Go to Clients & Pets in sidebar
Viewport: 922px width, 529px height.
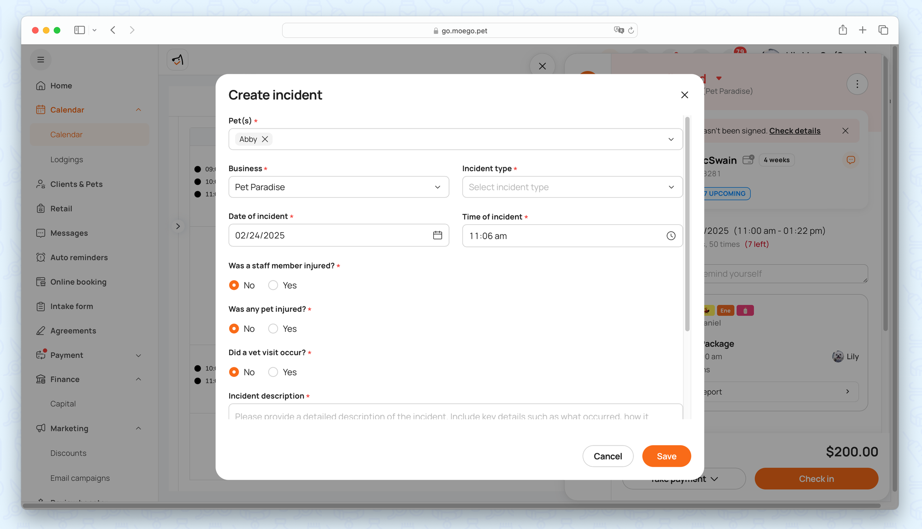coord(76,184)
